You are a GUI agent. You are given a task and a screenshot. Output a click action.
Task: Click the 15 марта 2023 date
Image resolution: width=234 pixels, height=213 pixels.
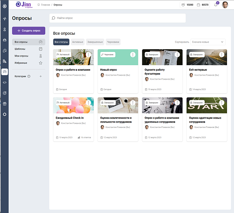pyautogui.click(x=153, y=89)
